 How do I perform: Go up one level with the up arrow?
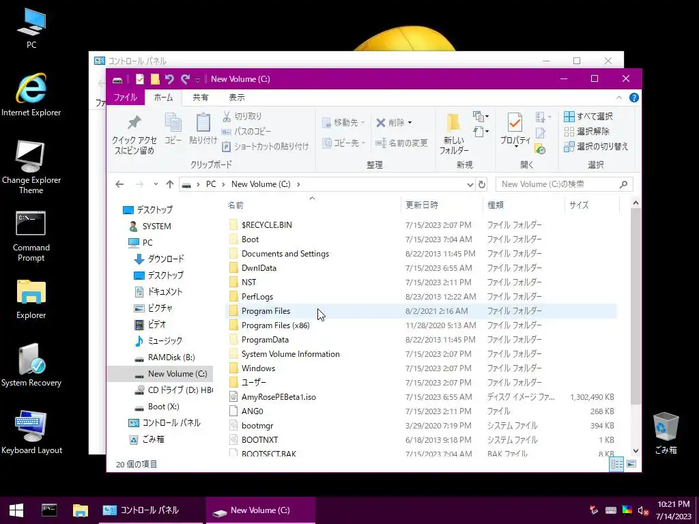pos(170,184)
